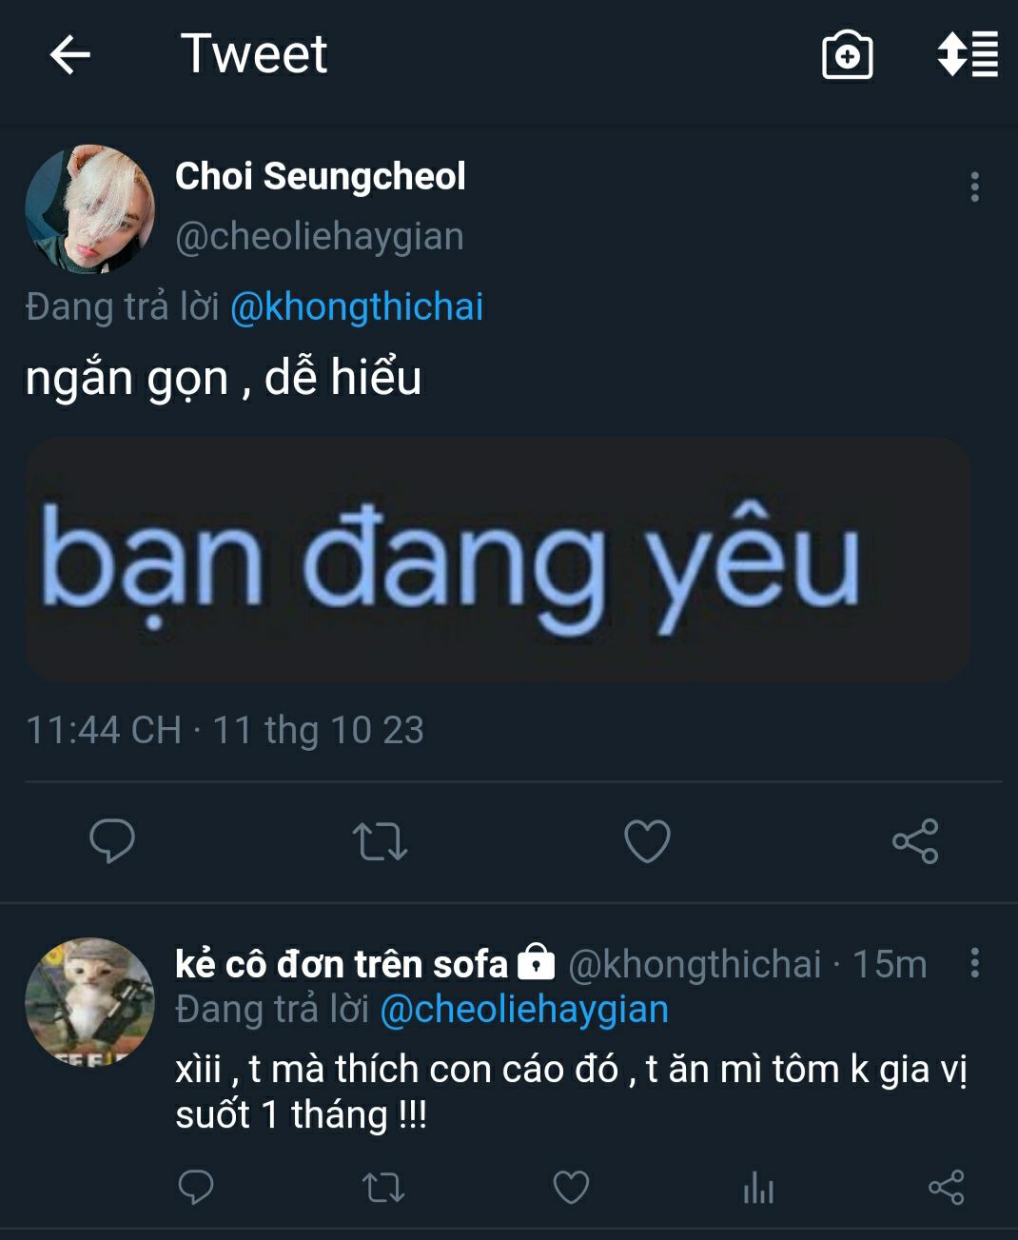Retweet the reply from @khongthichai
The image size is (1018, 1240).
pos(383,1188)
